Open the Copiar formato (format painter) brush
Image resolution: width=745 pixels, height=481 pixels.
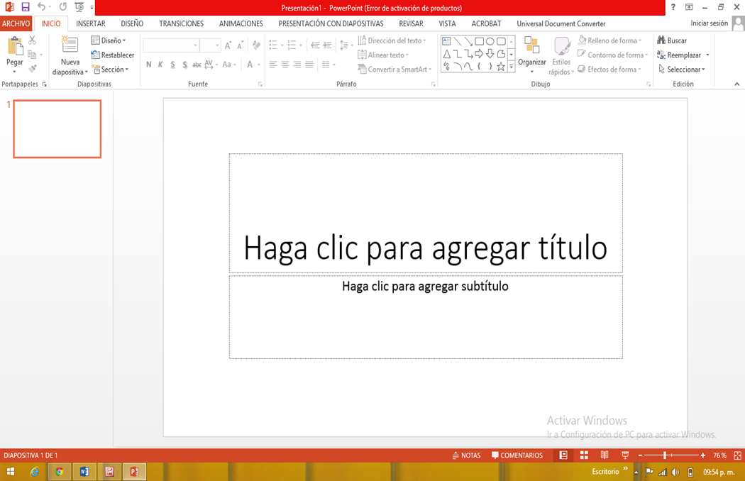pos(33,68)
